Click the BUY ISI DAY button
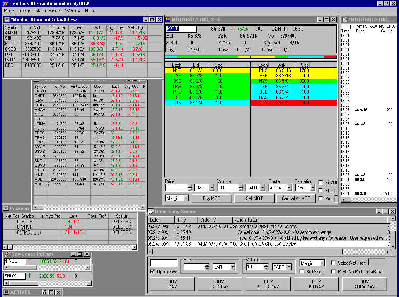 click(x=316, y=284)
